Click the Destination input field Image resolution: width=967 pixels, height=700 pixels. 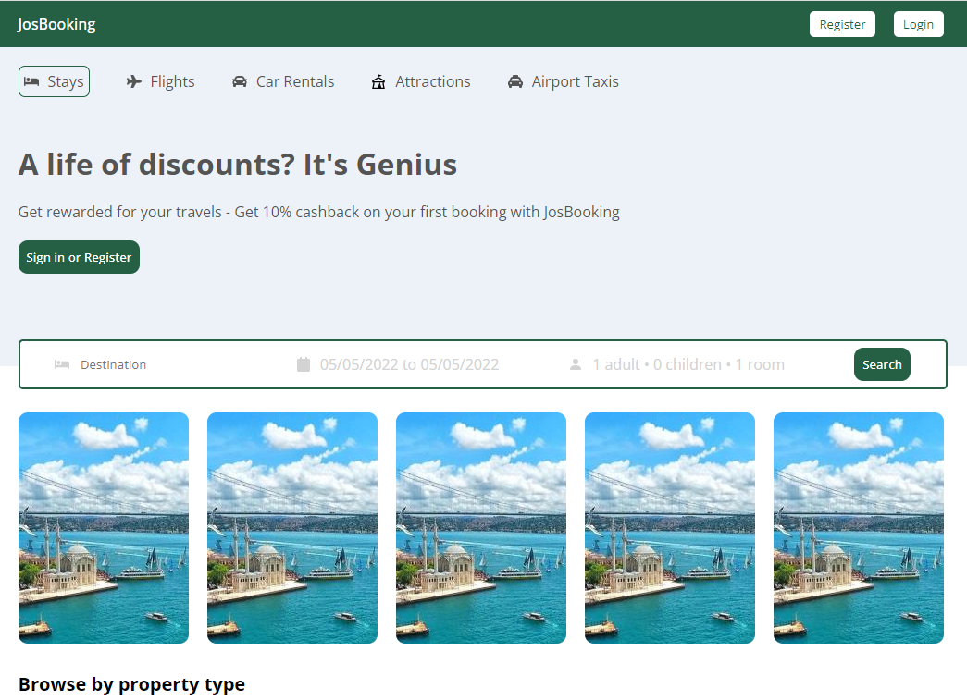(x=113, y=364)
